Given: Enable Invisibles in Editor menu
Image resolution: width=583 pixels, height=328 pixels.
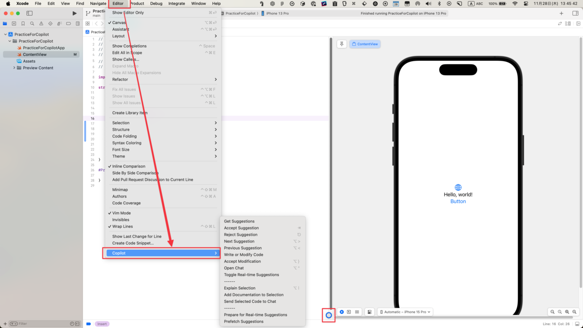Looking at the screenshot, I should click(162, 220).
